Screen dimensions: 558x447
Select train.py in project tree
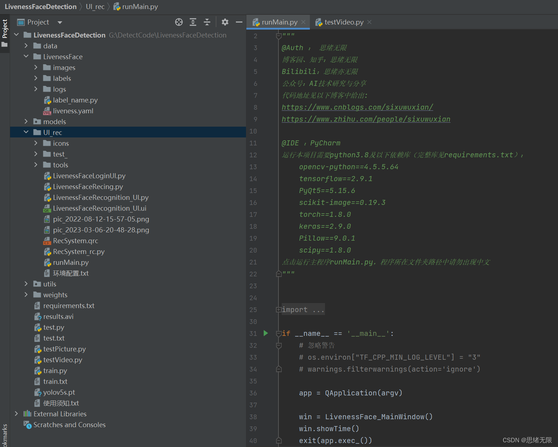(55, 371)
